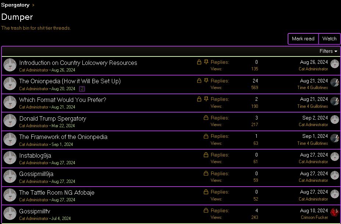Click the pin icon on Which Format Would You Prefer

pyautogui.click(x=206, y=99)
